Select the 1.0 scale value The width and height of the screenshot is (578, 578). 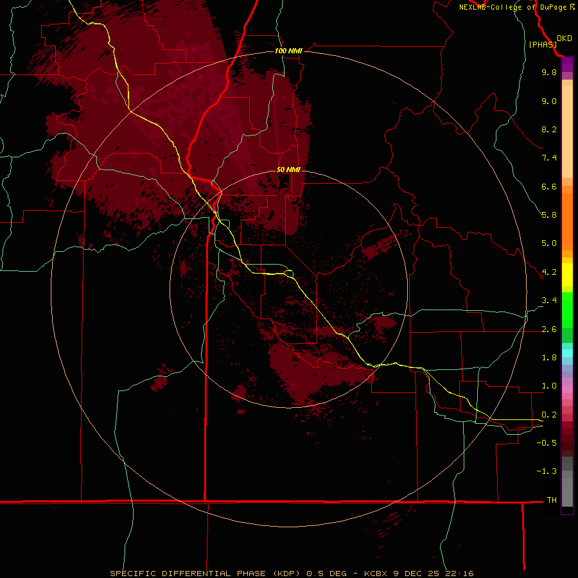[x=549, y=386]
